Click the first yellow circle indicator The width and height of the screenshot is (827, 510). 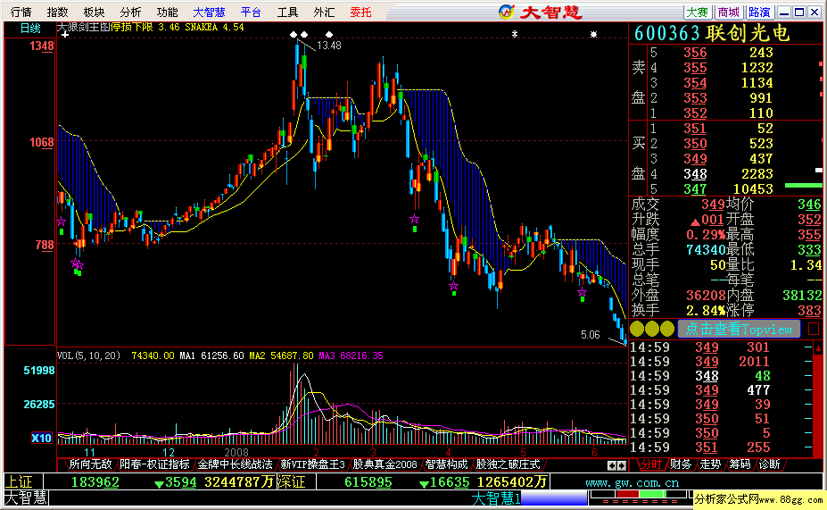tap(637, 329)
